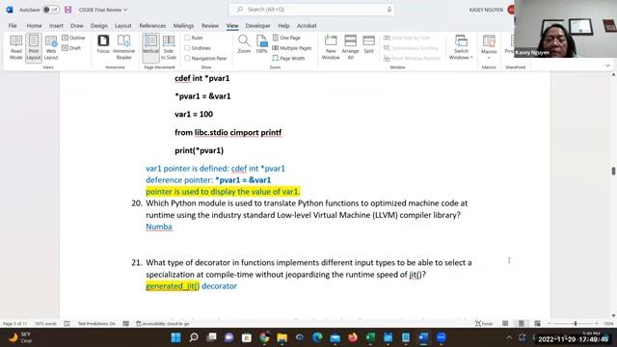
Task: Open the Home tab
Action: click(x=35, y=26)
